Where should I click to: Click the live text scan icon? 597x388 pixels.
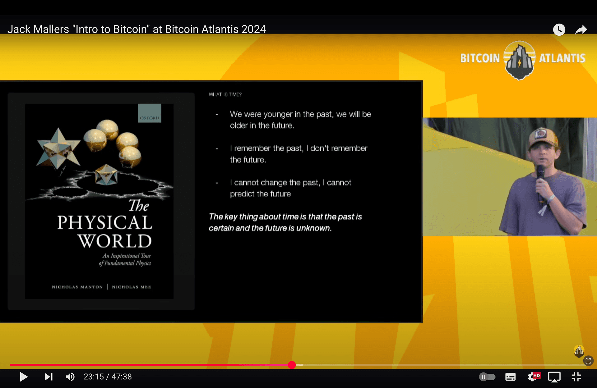pyautogui.click(x=588, y=361)
